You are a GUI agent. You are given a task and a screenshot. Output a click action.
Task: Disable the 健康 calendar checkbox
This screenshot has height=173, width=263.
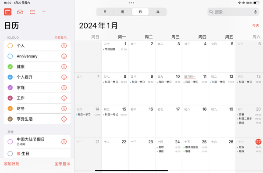pyautogui.click(x=10, y=67)
